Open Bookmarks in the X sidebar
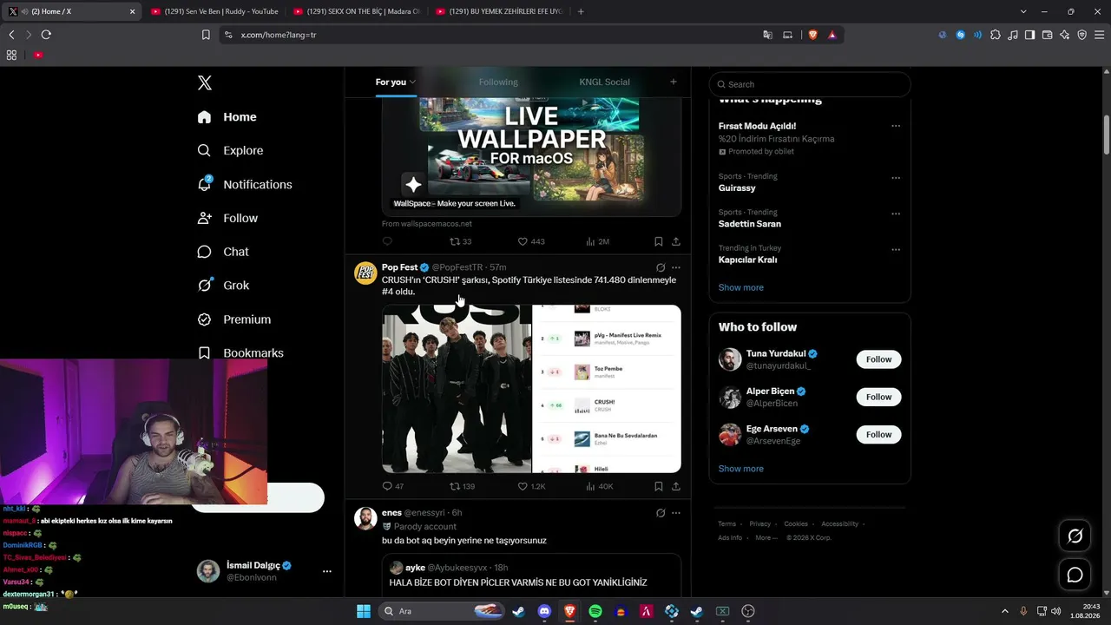The height and width of the screenshot is (625, 1111). (240, 353)
